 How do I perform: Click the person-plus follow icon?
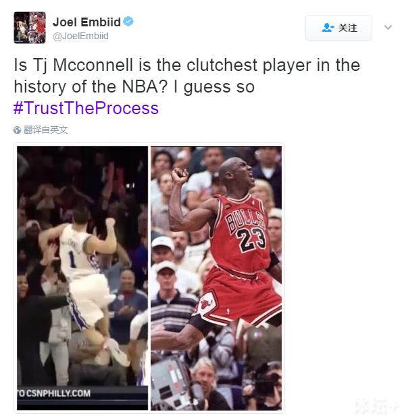click(x=328, y=28)
